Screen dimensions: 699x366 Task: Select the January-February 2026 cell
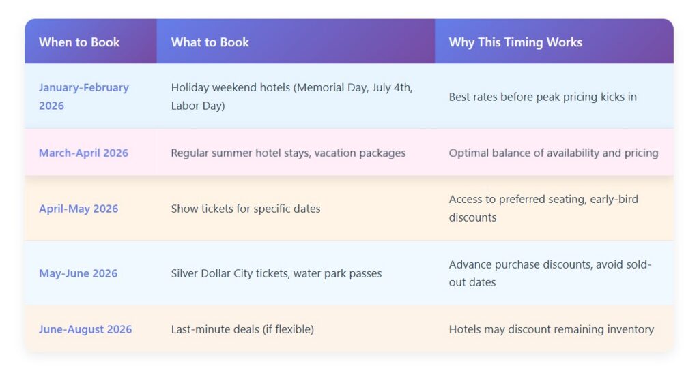[83, 96]
